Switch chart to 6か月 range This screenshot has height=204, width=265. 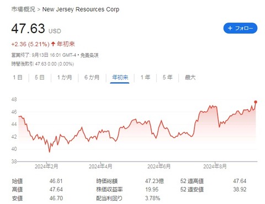coord(92,77)
